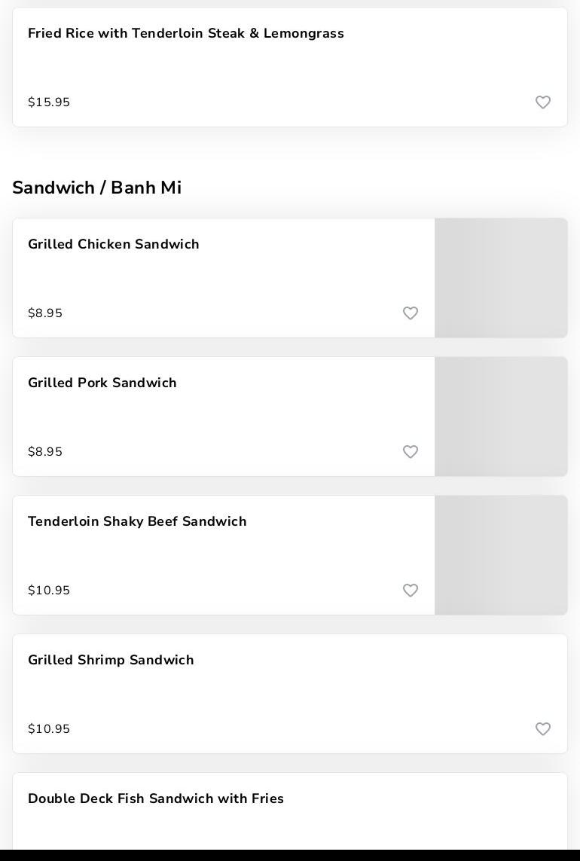Select Fried Rice with Tenderloin Steak & Lemongrass
Screen dimensions: 580x861
click(186, 34)
